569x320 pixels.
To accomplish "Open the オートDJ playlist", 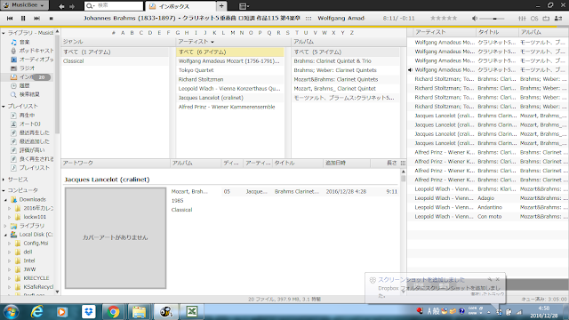I will [29, 124].
